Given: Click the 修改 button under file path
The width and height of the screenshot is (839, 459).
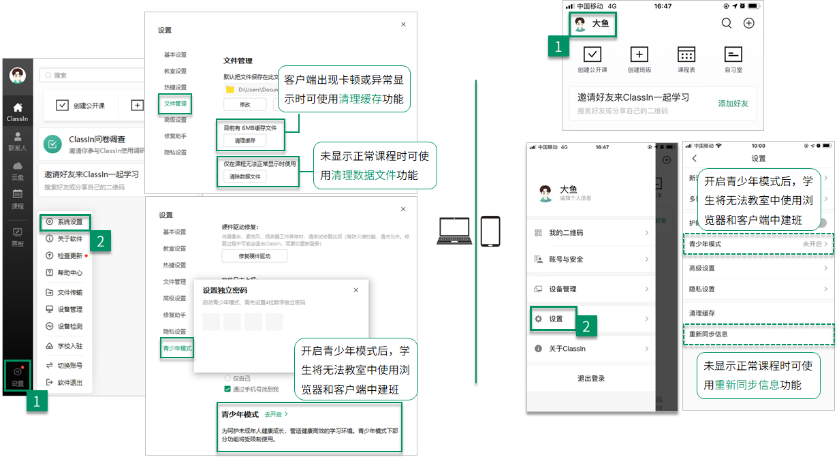Looking at the screenshot, I should point(244,104).
